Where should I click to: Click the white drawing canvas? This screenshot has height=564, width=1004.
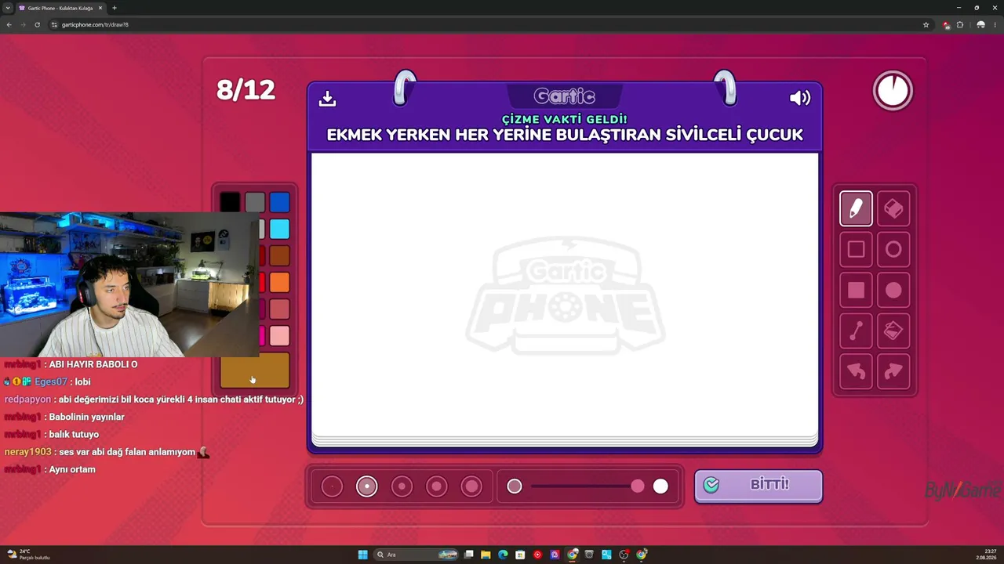point(565,294)
